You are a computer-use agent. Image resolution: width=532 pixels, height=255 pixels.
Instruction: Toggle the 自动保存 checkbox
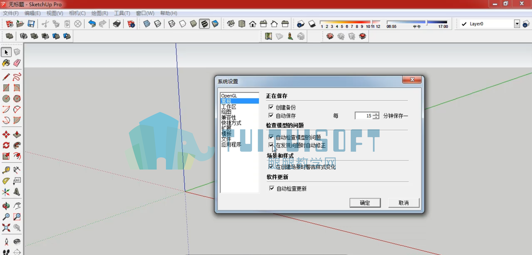pyautogui.click(x=271, y=115)
